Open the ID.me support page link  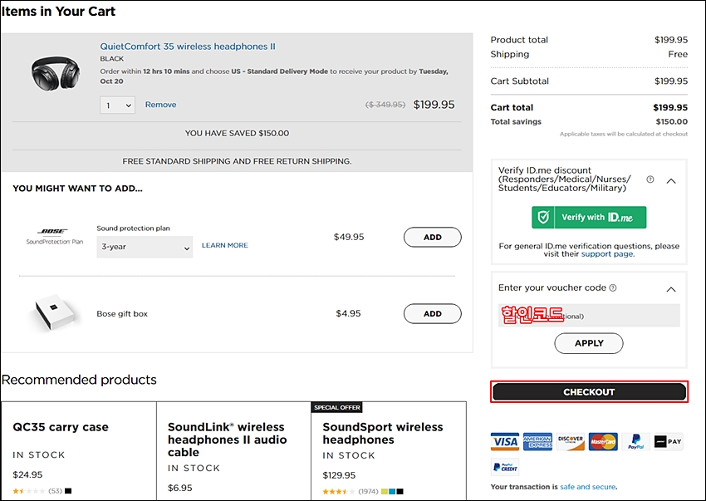[607, 254]
